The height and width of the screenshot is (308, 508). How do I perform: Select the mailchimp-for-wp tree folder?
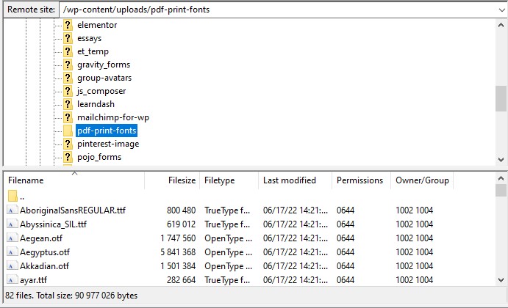pos(113,117)
